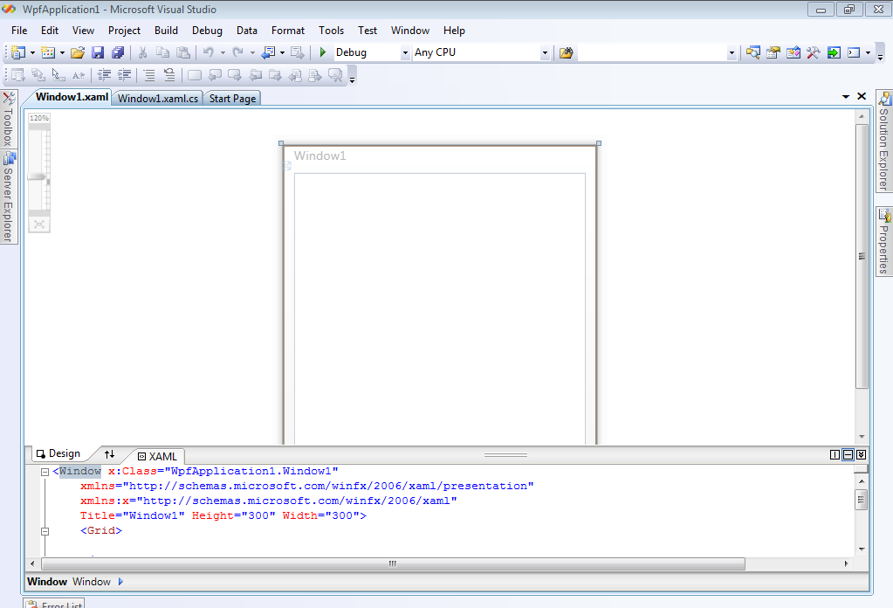Open New Project dropdown arrow
This screenshot has height=608, width=893.
32,53
